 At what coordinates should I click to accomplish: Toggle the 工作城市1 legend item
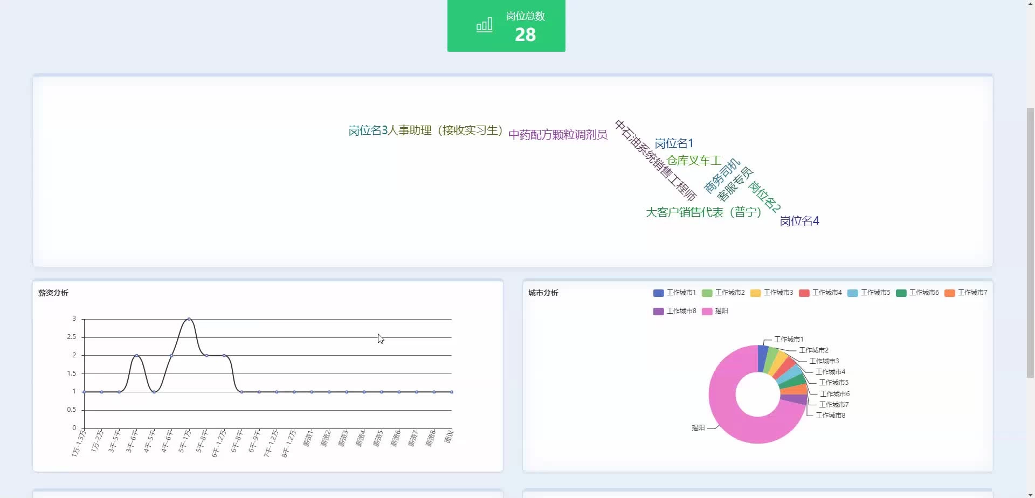tap(674, 293)
